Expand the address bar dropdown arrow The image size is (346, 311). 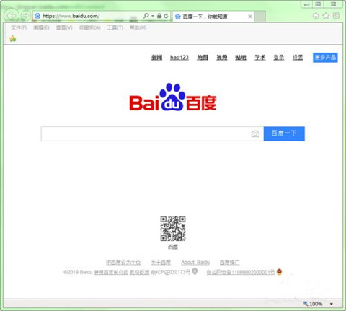[x=152, y=16]
